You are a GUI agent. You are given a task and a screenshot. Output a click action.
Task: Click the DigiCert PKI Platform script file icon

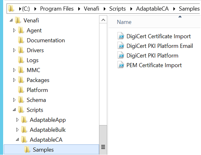click(x=121, y=55)
